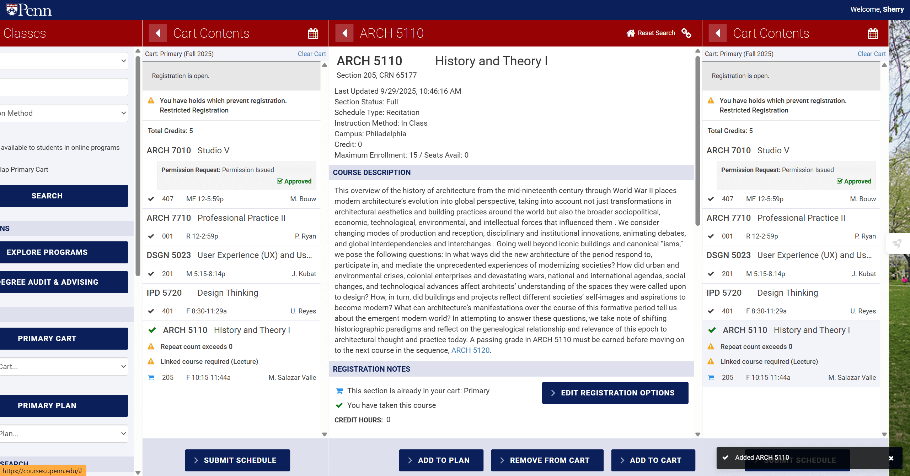Click Reset Search link
Image resolution: width=910 pixels, height=476 pixels.
click(656, 33)
